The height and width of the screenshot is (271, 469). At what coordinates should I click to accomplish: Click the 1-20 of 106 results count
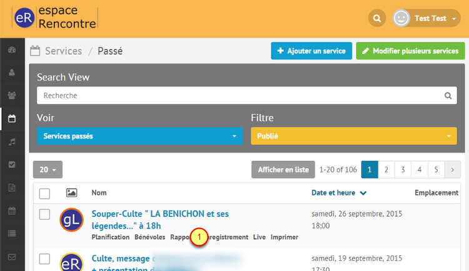pyautogui.click(x=338, y=169)
